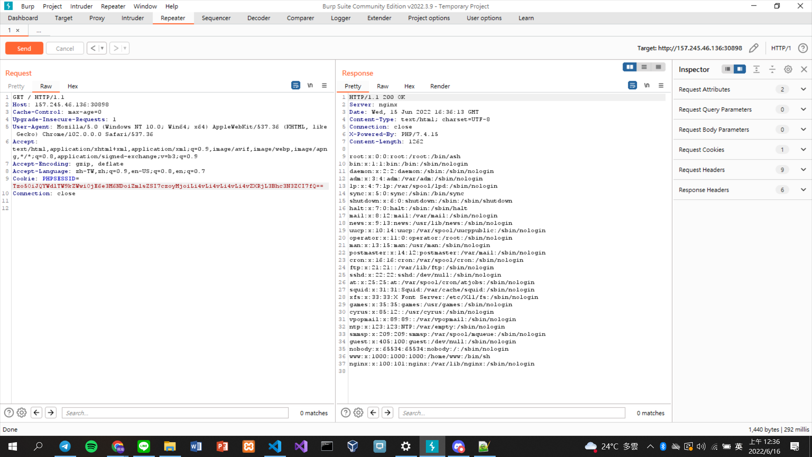This screenshot has height=457, width=812.
Task: Open the Decoder tab
Action: [258, 18]
